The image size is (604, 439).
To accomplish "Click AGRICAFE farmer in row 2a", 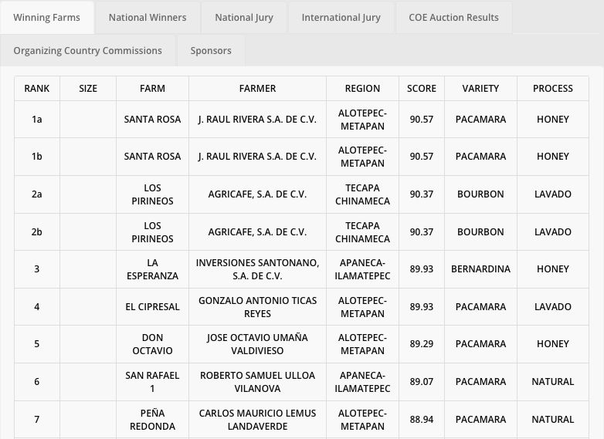I will (x=258, y=194).
